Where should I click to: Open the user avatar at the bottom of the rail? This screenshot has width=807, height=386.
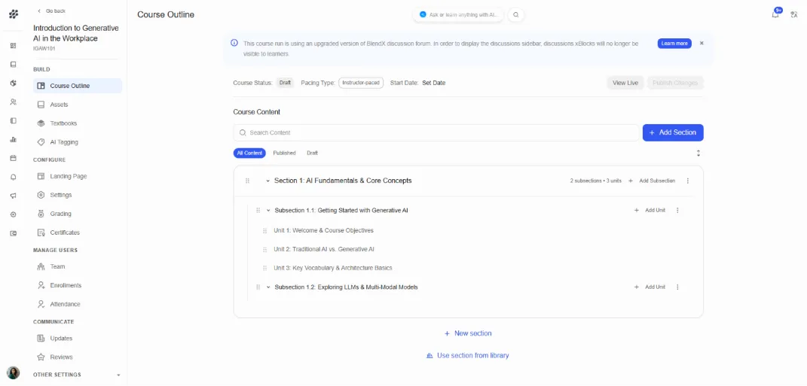[x=14, y=372]
